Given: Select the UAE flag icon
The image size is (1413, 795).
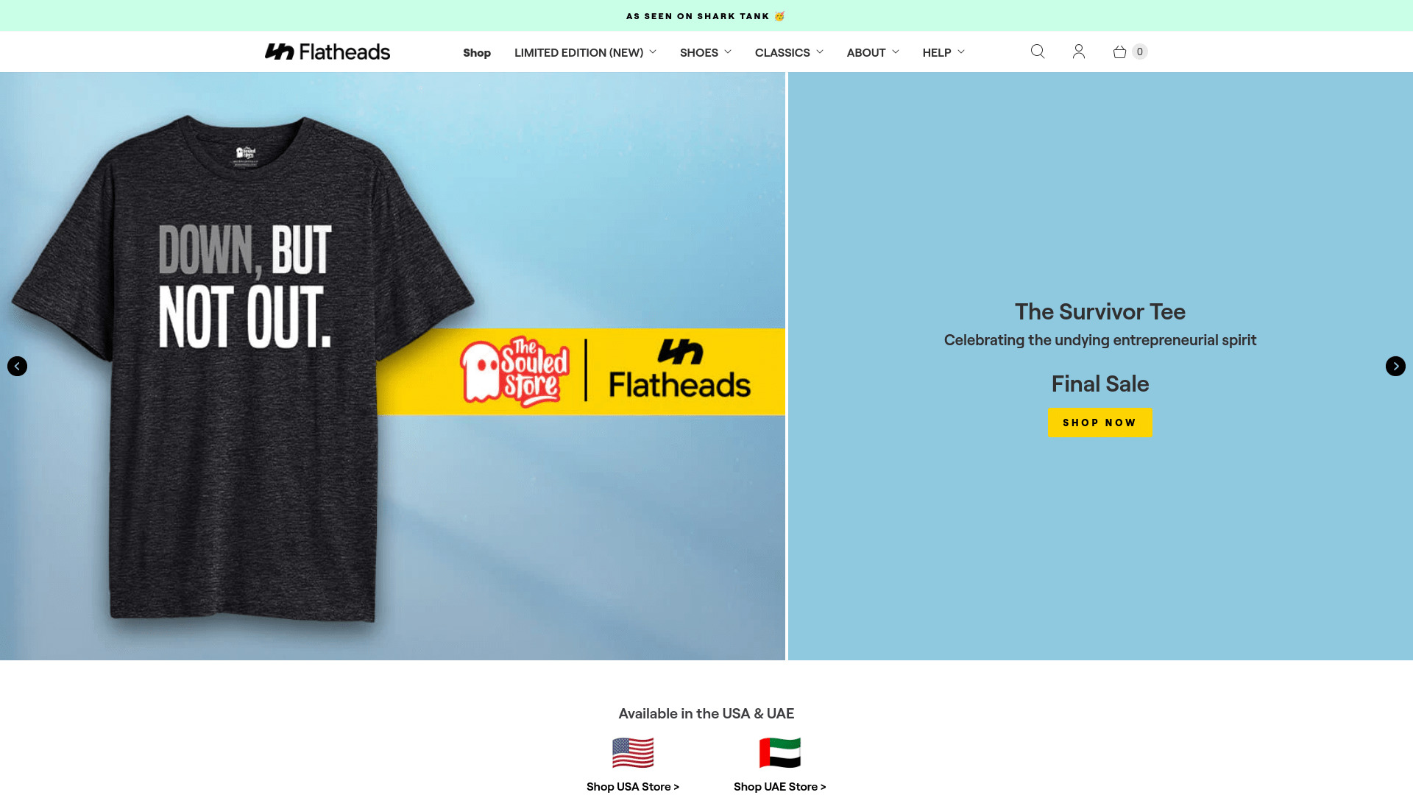Looking at the screenshot, I should (780, 752).
